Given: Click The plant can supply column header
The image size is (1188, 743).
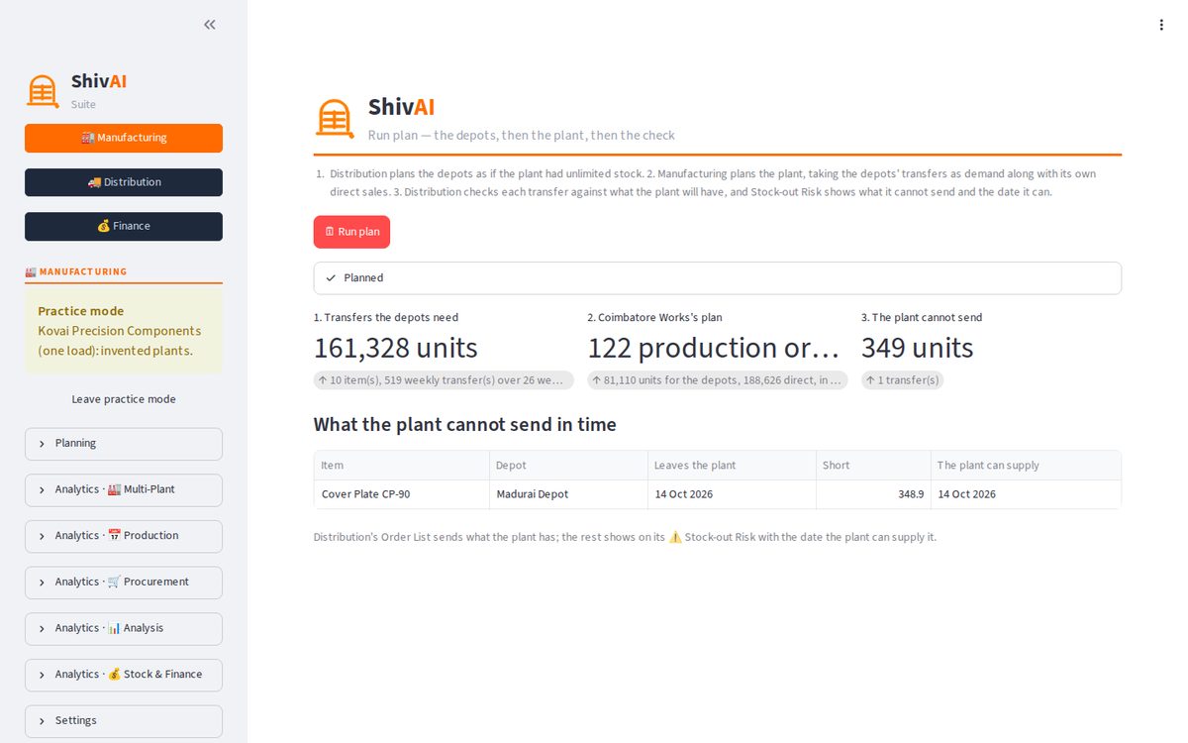Looking at the screenshot, I should click(x=1026, y=466).
